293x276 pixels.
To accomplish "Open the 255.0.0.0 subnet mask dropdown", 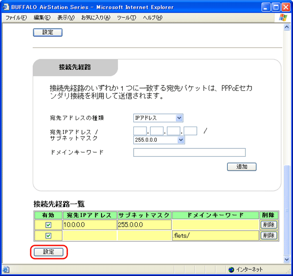I will point(159,140).
